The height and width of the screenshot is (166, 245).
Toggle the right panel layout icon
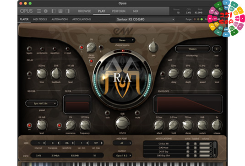[x=67, y=11]
